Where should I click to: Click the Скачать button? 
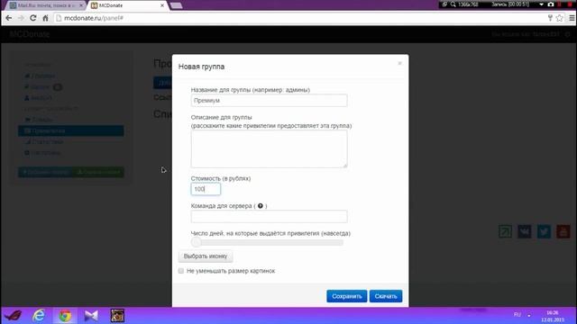coord(386,296)
